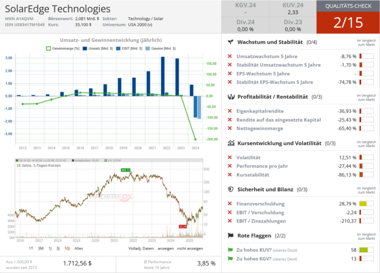
Task: Click the 10,24 low price marker
Action: point(183,227)
